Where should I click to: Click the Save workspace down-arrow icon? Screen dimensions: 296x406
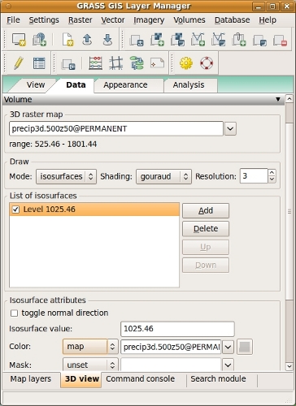tap(107, 40)
